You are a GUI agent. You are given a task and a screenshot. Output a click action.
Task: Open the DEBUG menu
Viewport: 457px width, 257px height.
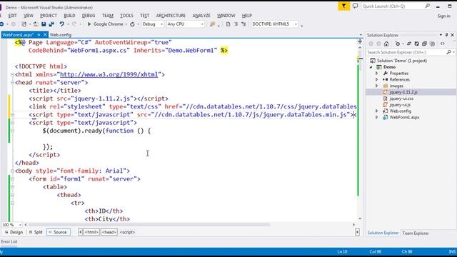(x=89, y=16)
